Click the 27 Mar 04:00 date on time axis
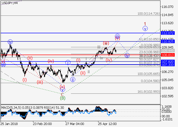Viewport: 178px width, 127px height. coord(75,124)
